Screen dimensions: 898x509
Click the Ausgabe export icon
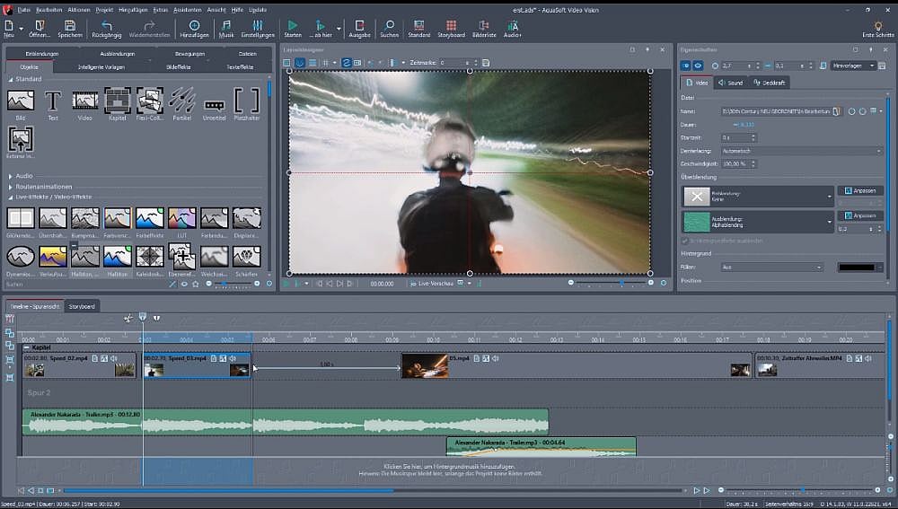click(359, 26)
